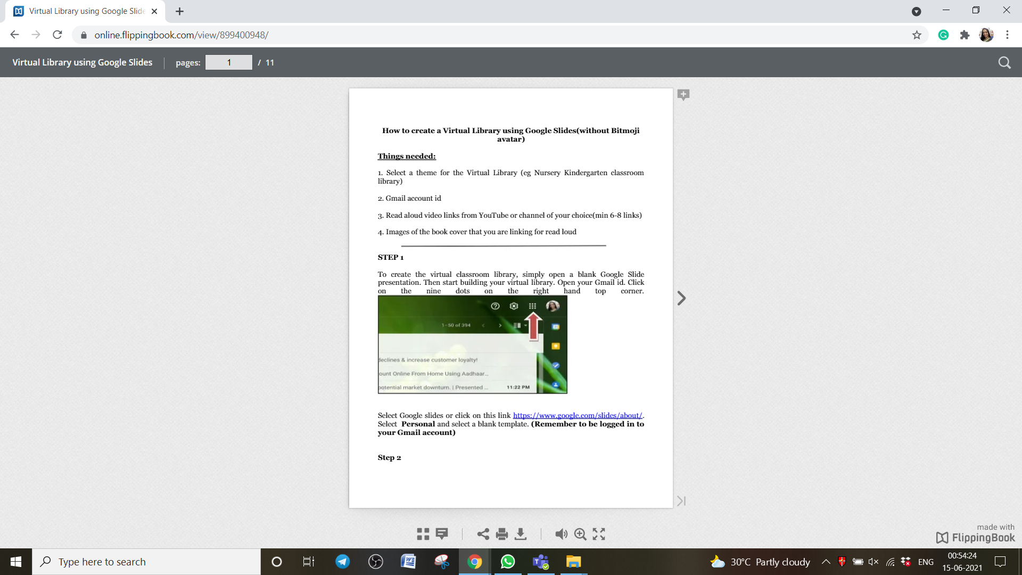Select the Virtual Library browser tab

tap(85, 11)
